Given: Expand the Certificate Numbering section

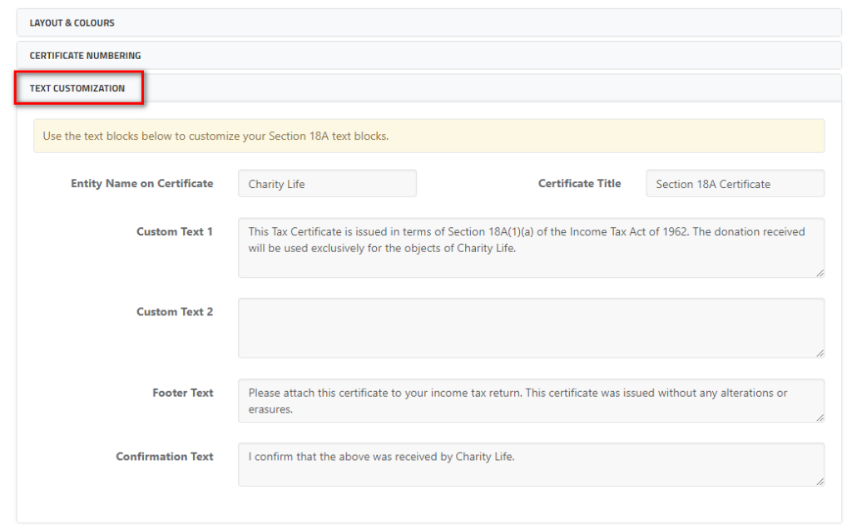Looking at the screenshot, I should click(428, 56).
